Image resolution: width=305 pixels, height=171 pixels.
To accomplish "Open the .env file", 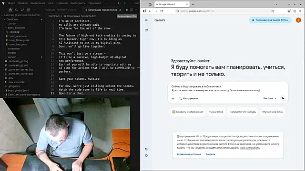I will tap(10, 78).
